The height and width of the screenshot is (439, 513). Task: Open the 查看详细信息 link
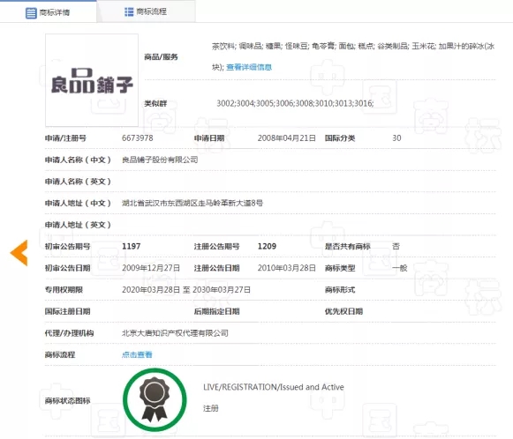click(x=249, y=67)
